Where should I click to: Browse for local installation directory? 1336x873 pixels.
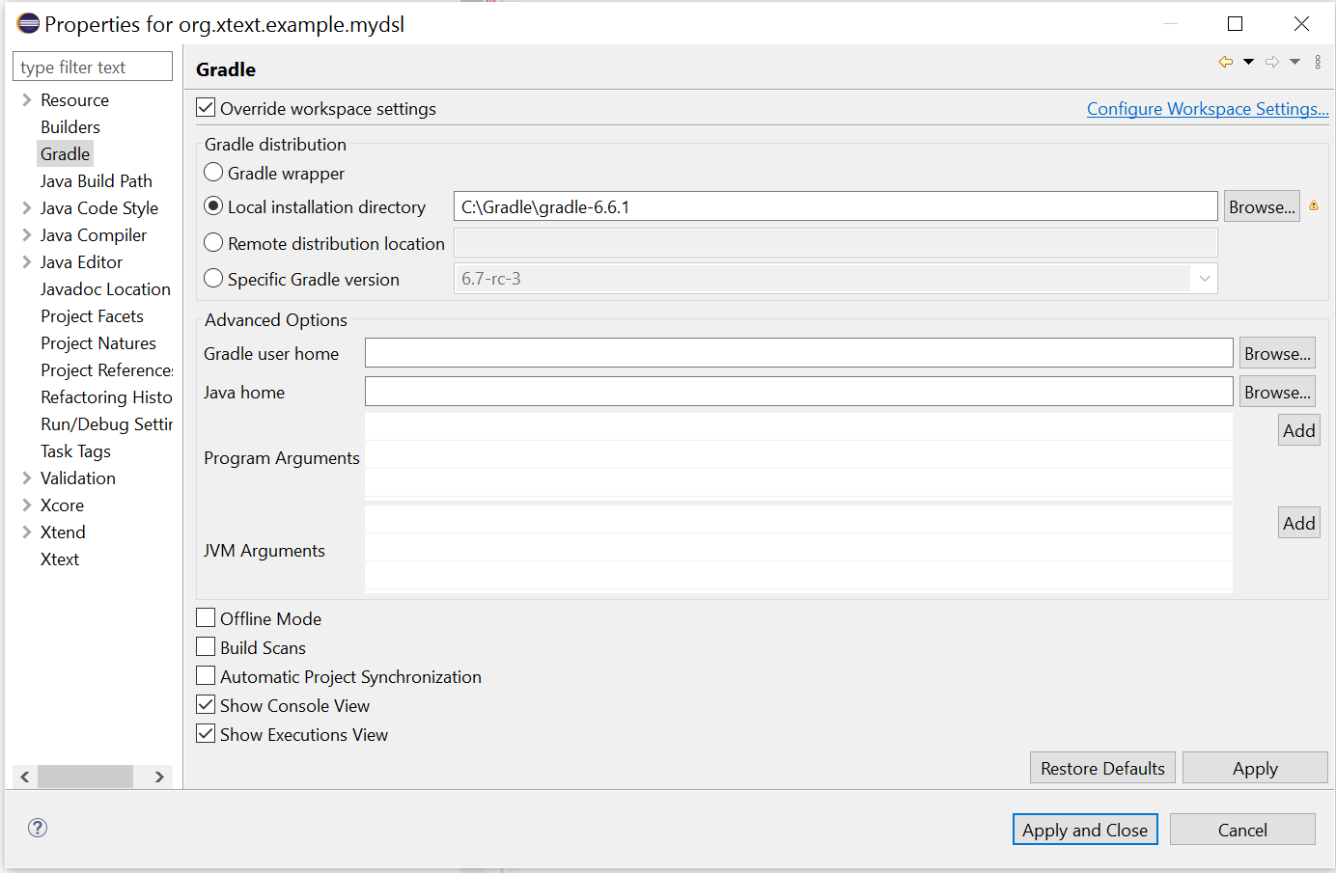click(1262, 206)
